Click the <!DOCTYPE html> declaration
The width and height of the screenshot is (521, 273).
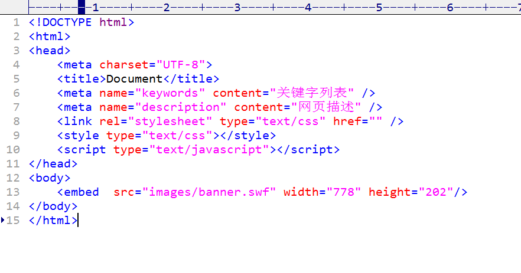point(82,22)
